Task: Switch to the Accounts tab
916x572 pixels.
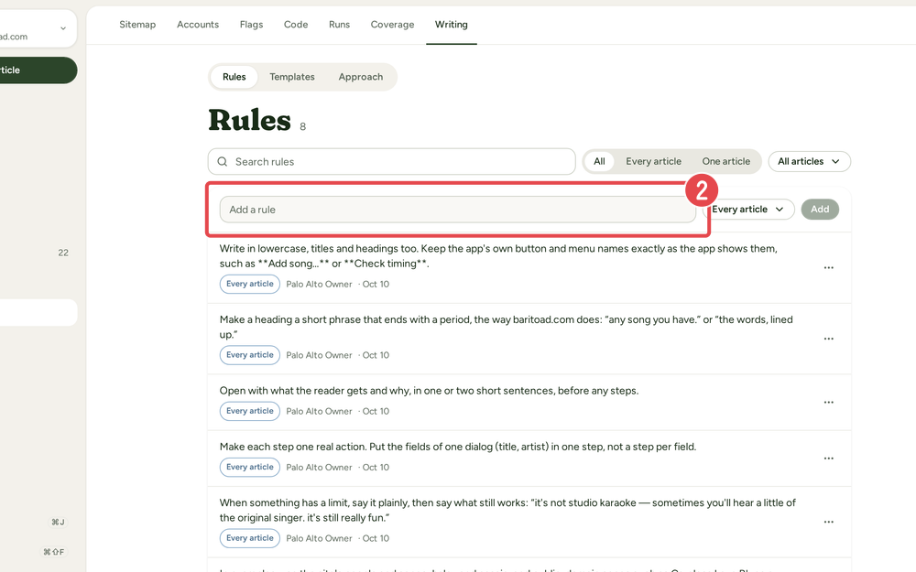Action: tap(198, 25)
